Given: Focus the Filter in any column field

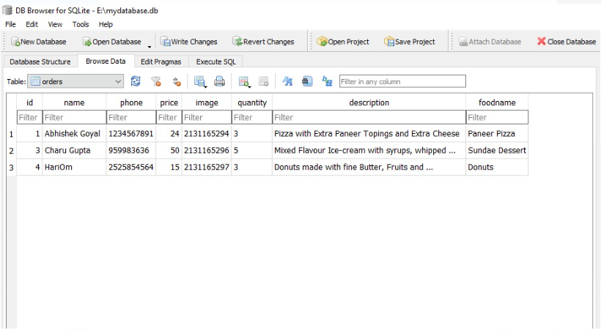Looking at the screenshot, I should 402,81.
